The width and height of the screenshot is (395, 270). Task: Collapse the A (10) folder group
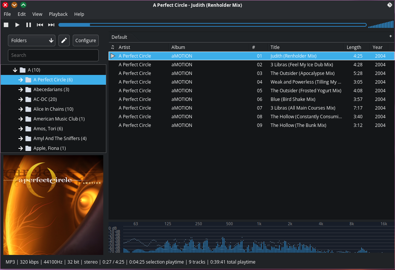[15, 70]
